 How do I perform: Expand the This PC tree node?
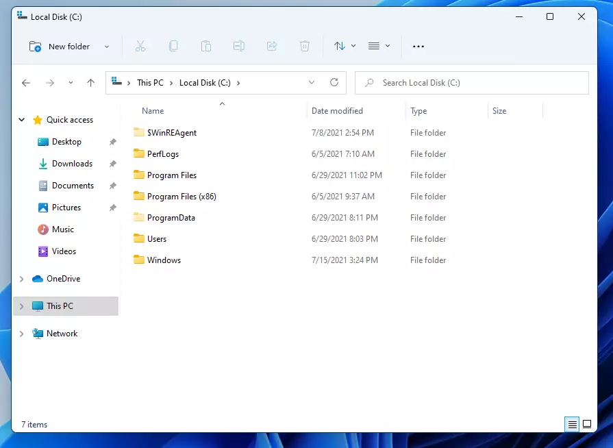pos(21,306)
